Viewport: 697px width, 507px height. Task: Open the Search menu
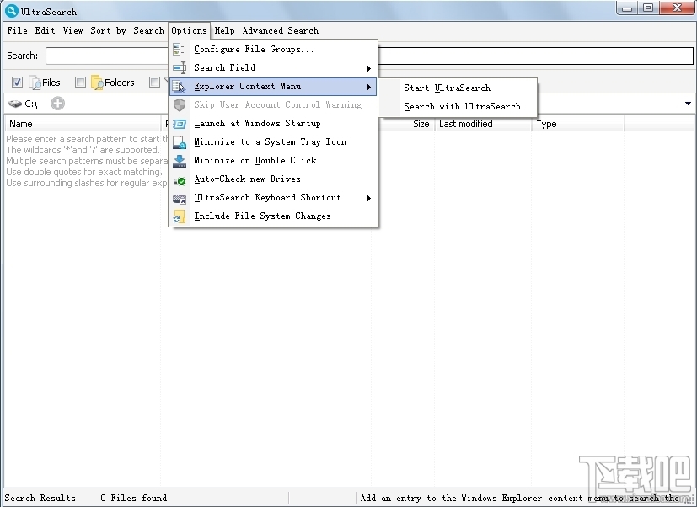coord(149,30)
